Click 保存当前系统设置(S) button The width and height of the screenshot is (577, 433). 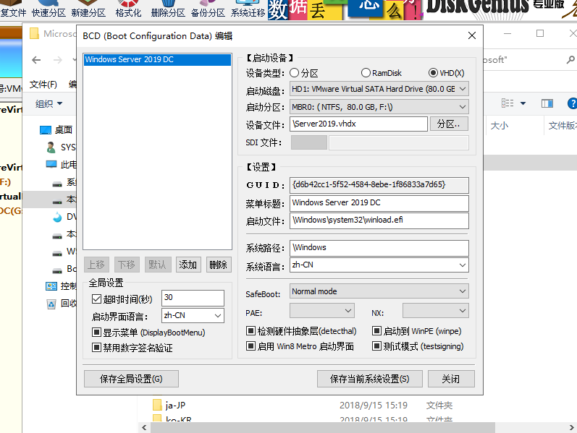pos(369,379)
